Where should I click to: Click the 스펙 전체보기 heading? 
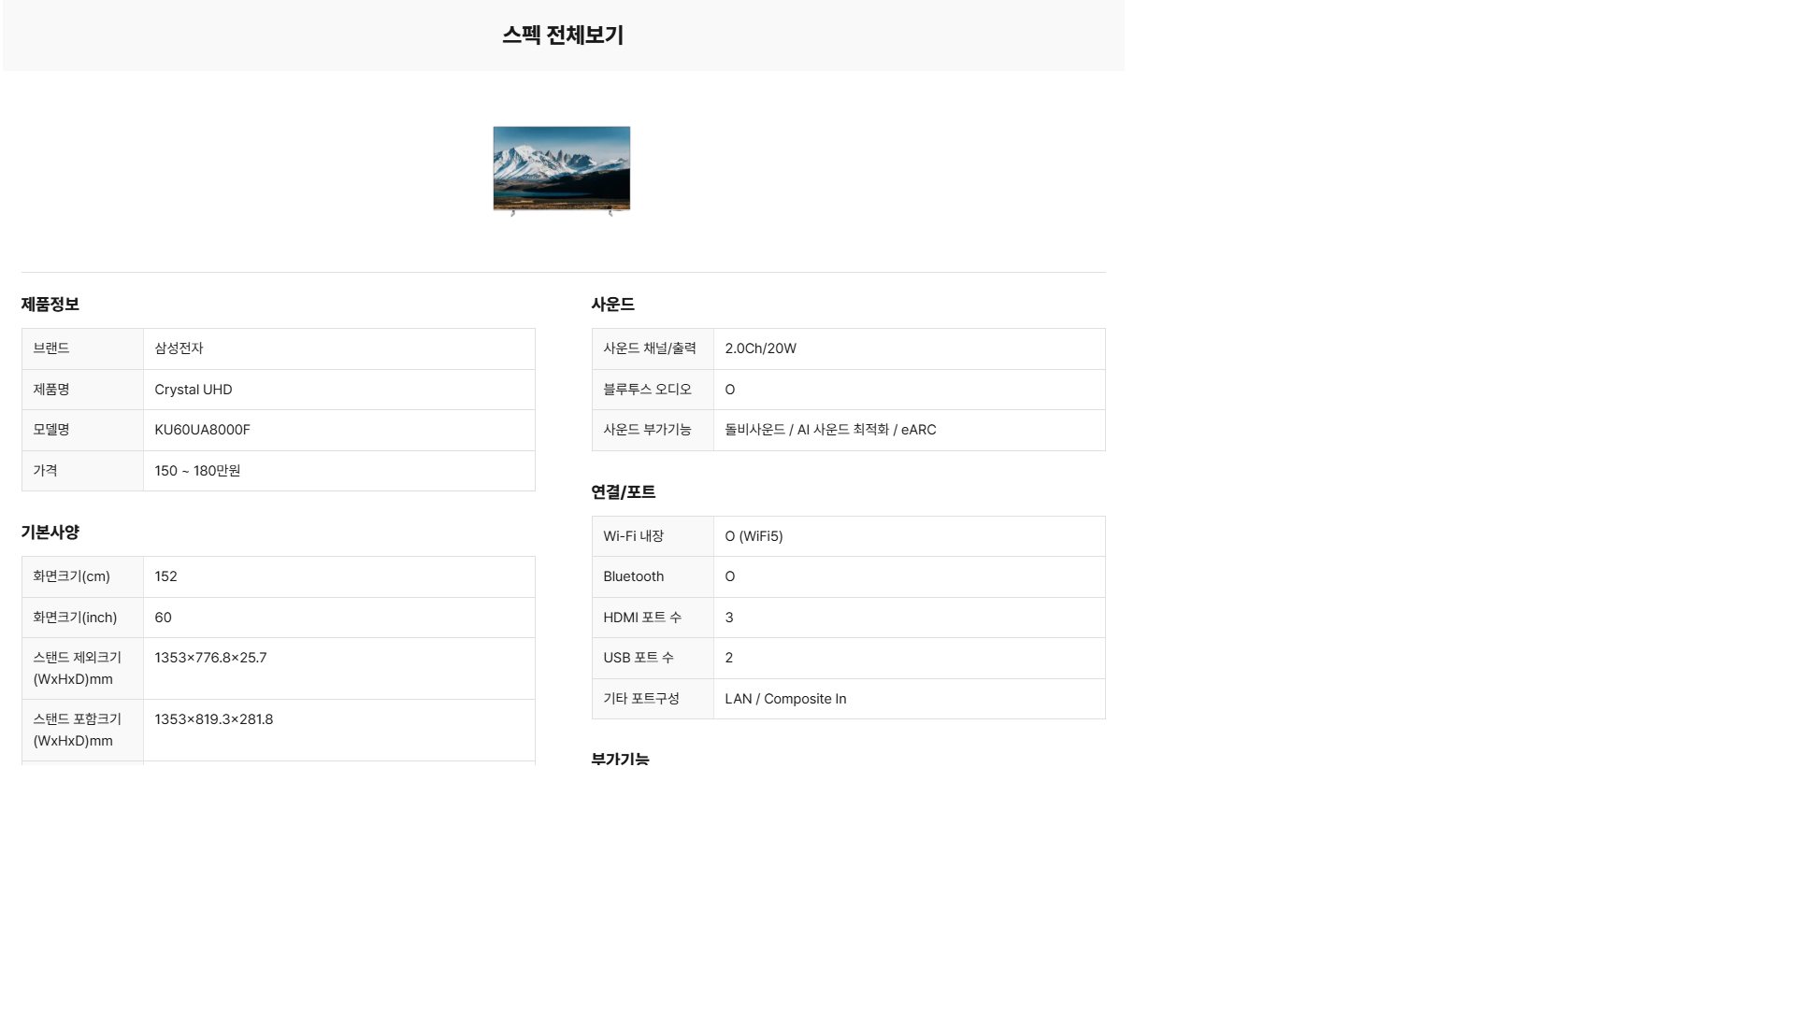[563, 36]
